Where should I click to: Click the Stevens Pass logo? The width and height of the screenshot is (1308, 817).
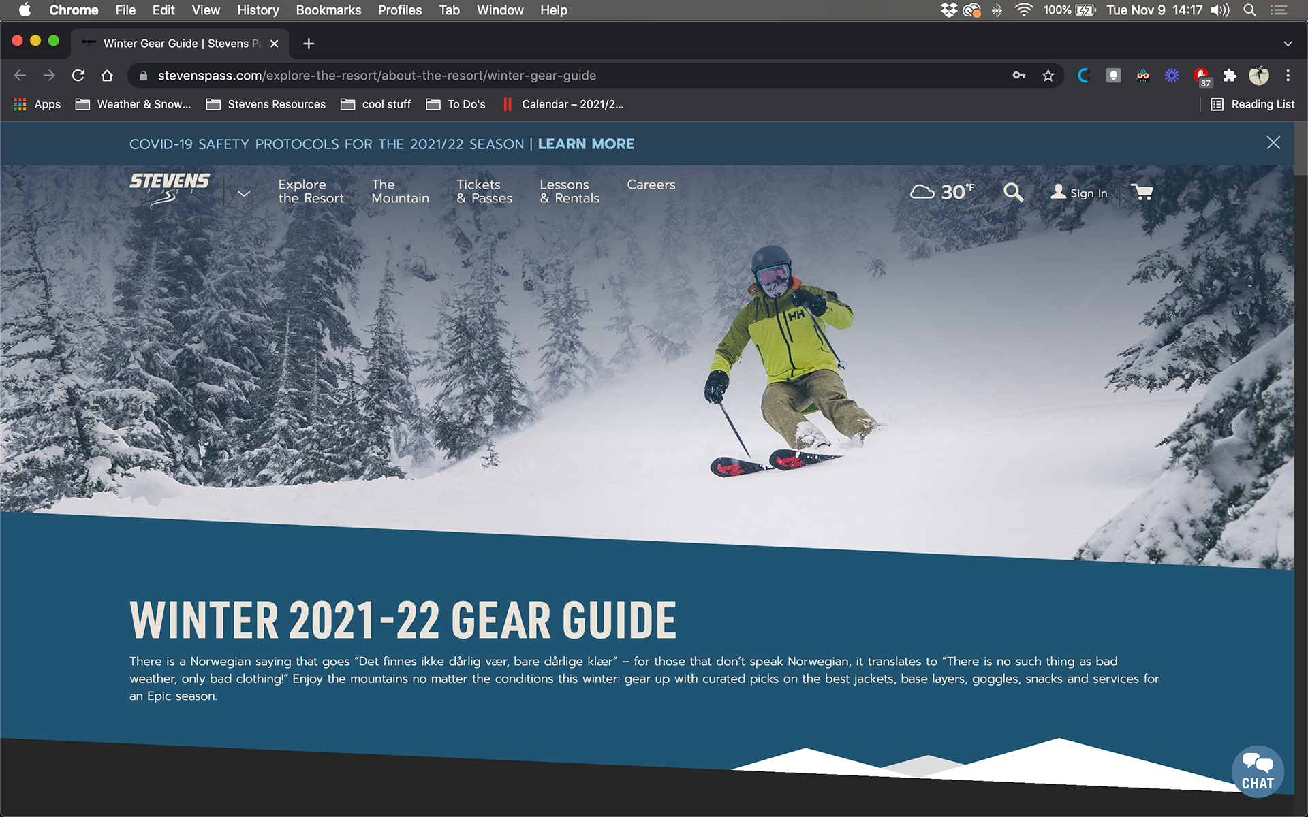coord(170,189)
